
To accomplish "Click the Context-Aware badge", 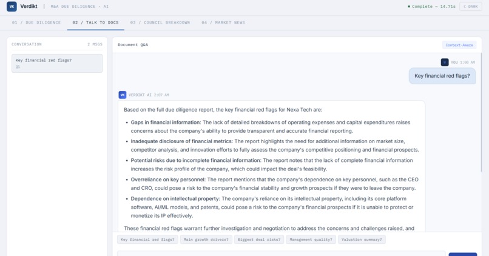I will pyautogui.click(x=459, y=45).
